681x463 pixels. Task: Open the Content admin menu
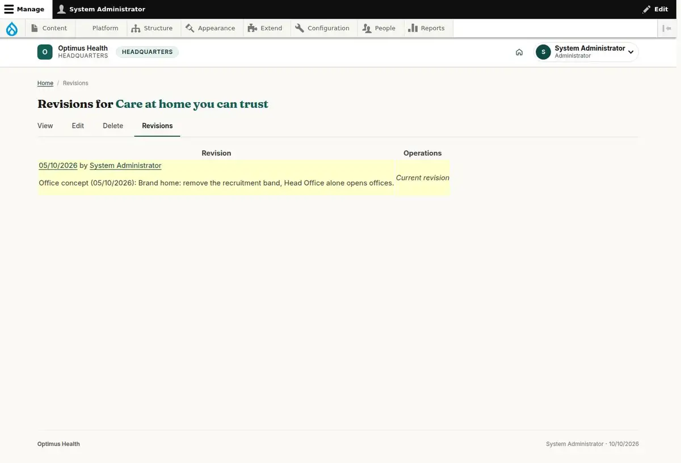coord(49,28)
